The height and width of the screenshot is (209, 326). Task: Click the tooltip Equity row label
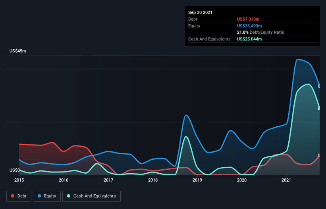194,26
